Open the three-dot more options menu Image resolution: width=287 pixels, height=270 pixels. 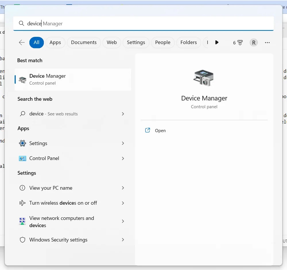click(267, 43)
